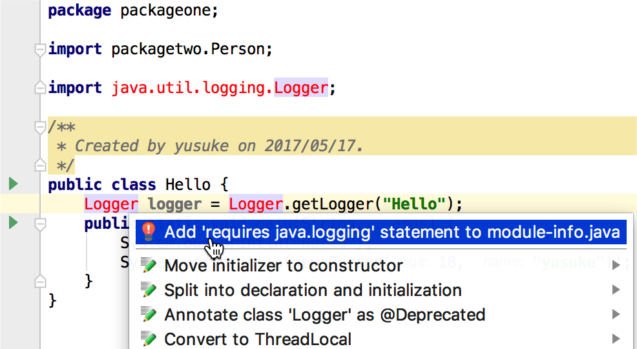Click the highlighted Logger in the import line
Image resolution: width=637 pixels, height=349 pixels.
[301, 88]
